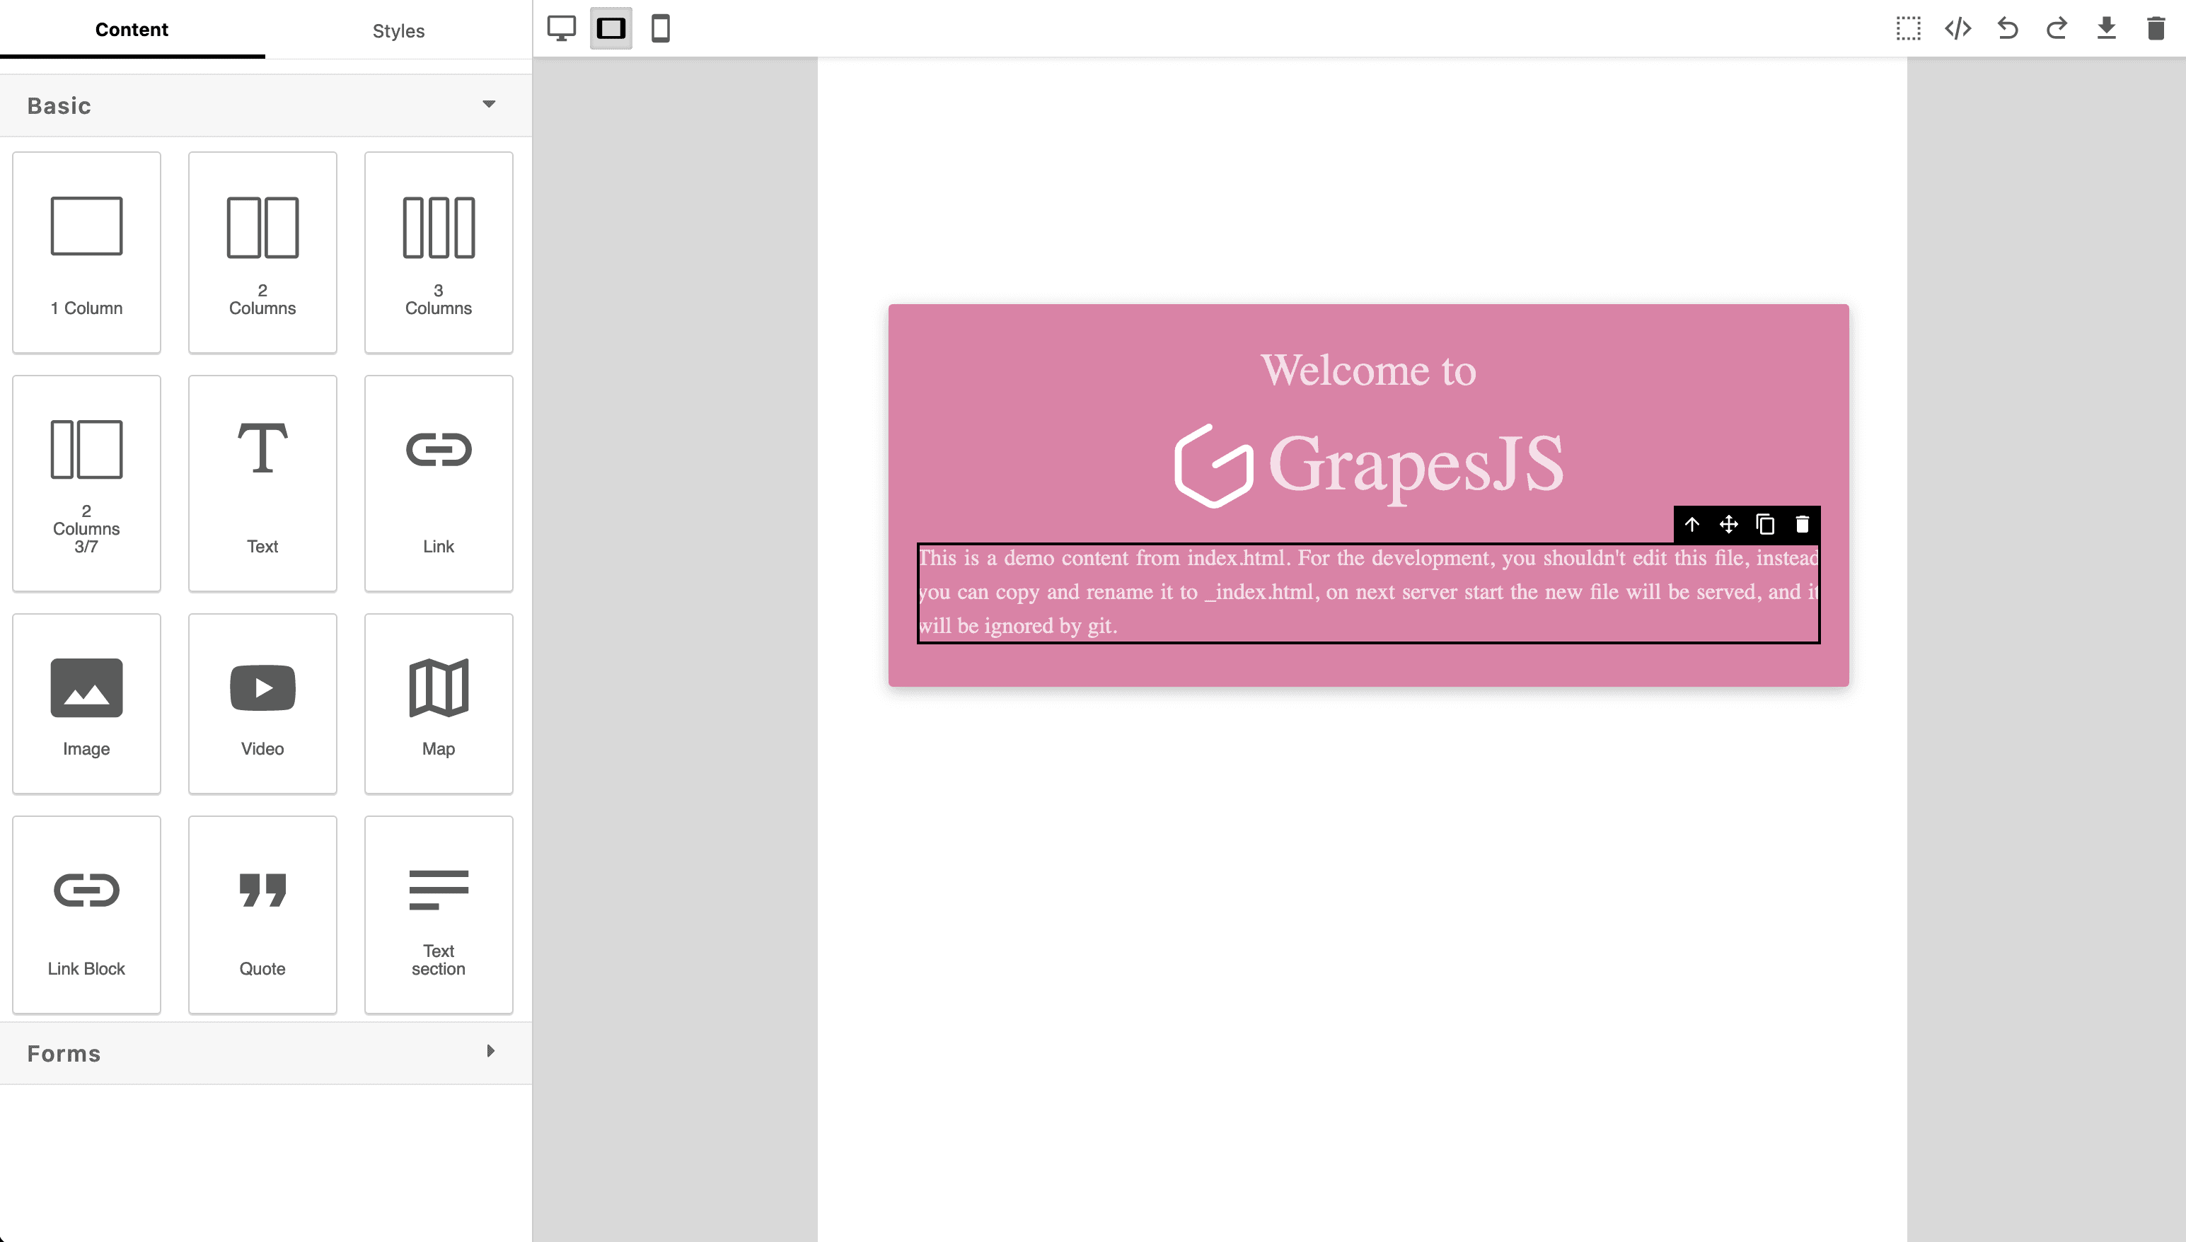Redo the last change
The width and height of the screenshot is (2186, 1242).
point(2057,29)
